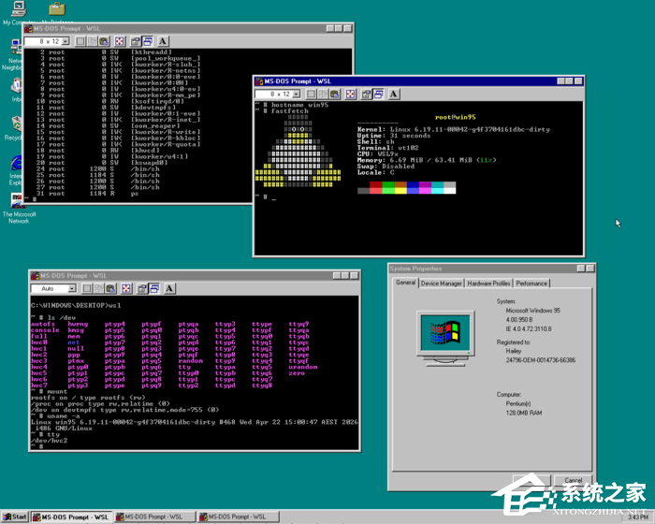Click the '128.0MB RAM' text

[523, 413]
